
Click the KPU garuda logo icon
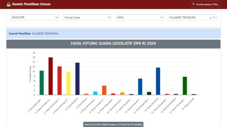[x=8, y=4]
